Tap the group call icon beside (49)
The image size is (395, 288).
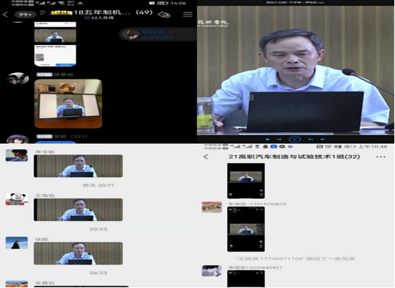[164, 14]
